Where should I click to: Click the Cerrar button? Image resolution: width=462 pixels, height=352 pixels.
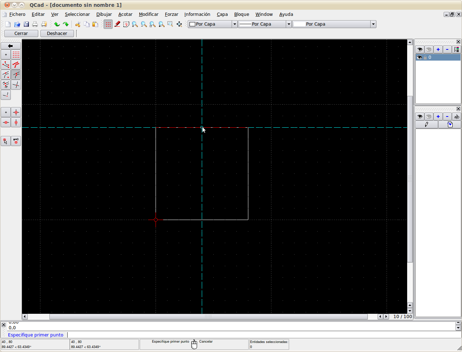point(21,33)
